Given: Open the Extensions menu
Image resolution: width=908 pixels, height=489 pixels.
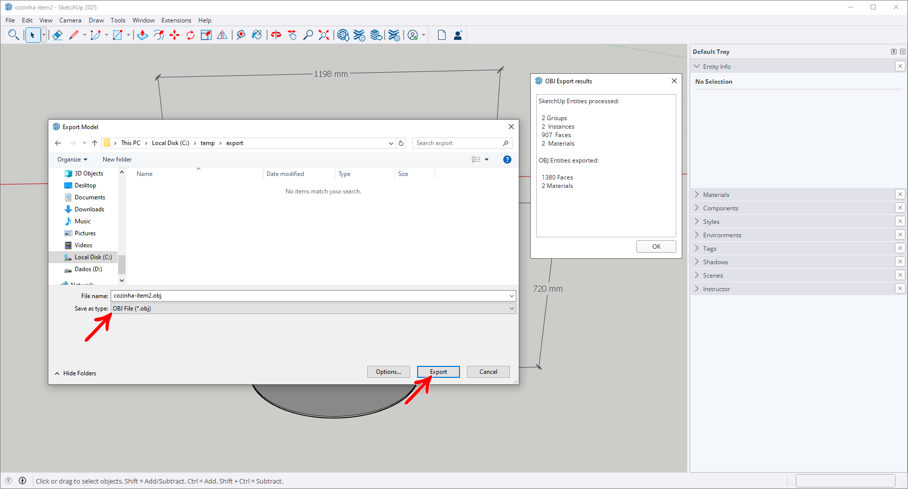Looking at the screenshot, I should click(x=176, y=20).
